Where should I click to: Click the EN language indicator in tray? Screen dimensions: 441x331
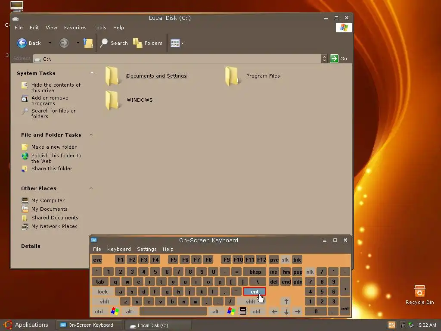click(391, 325)
